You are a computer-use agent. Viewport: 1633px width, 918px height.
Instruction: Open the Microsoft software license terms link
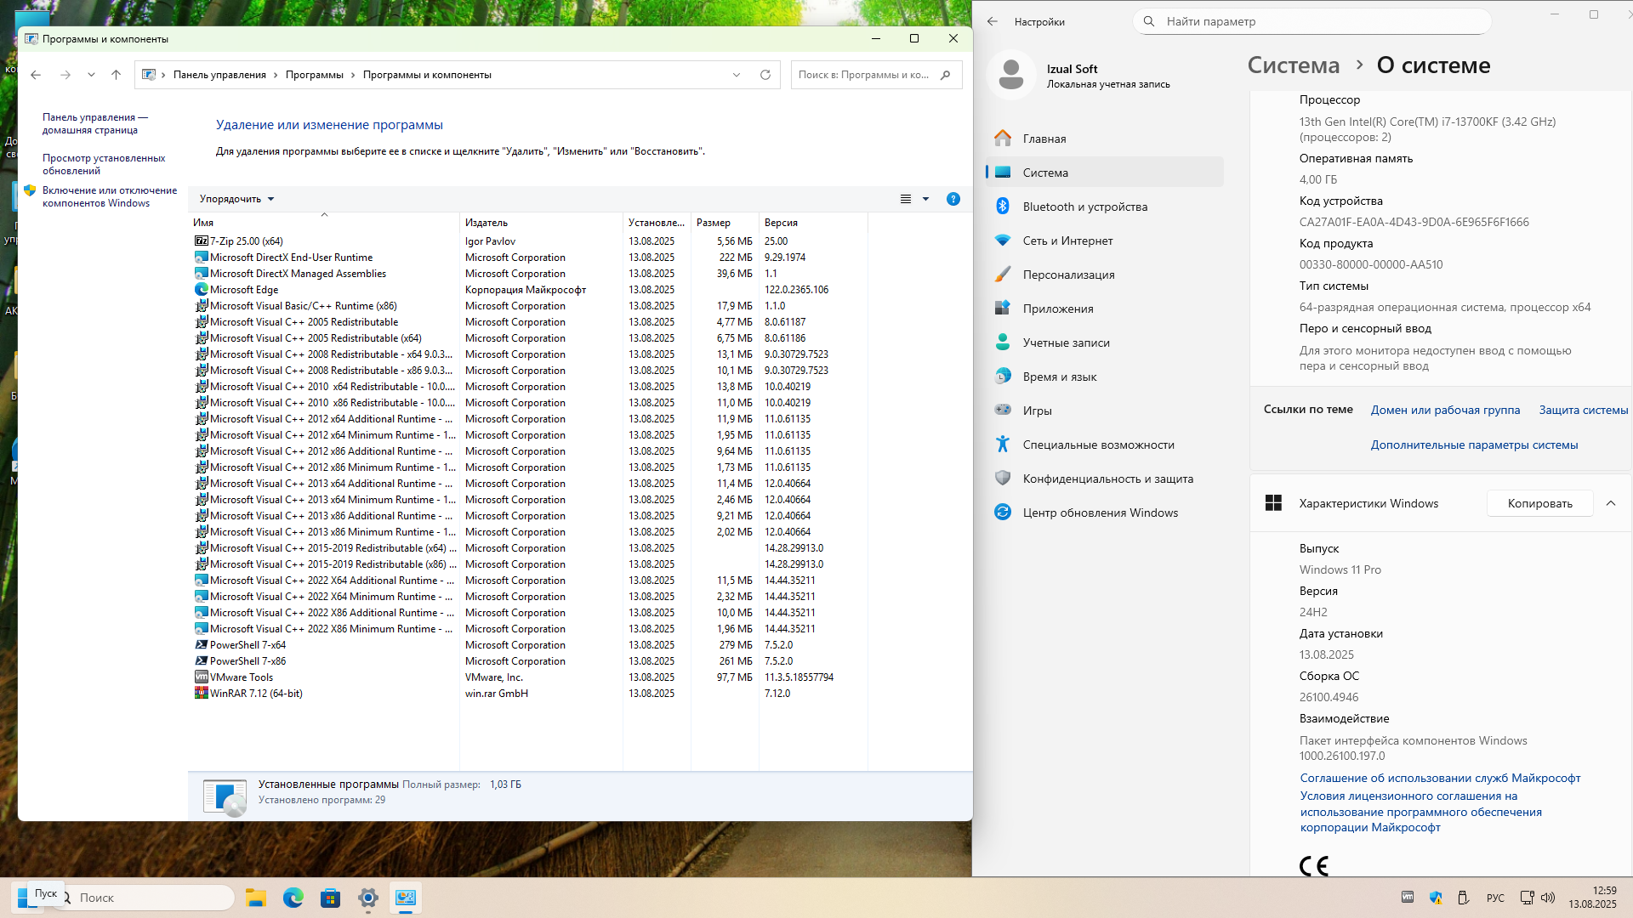[1420, 812]
